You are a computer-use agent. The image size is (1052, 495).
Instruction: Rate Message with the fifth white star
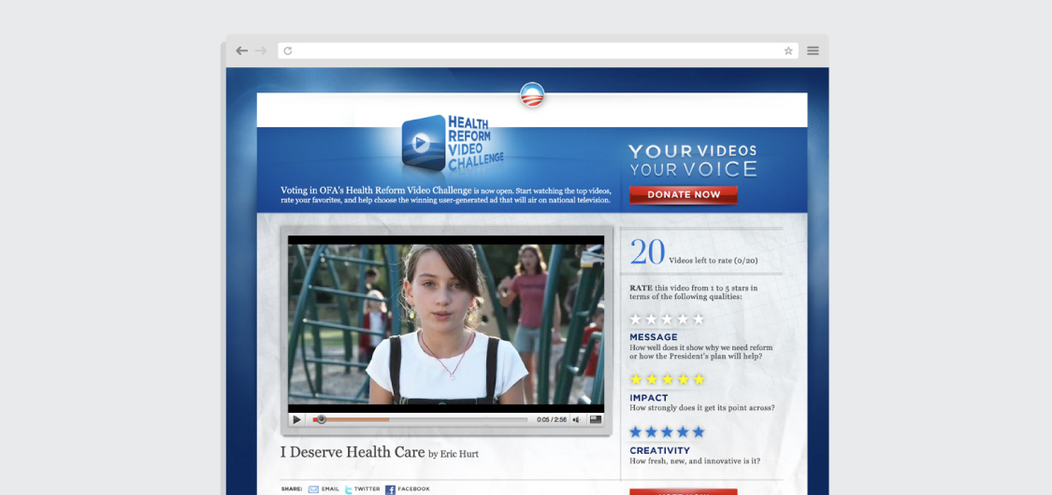tap(699, 319)
